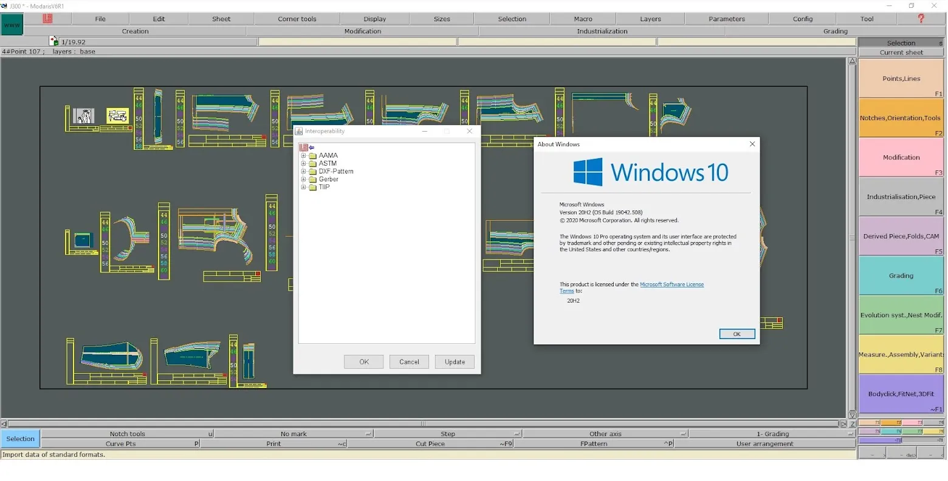Toggle the Selection mode button at bottom-left

pos(20,439)
